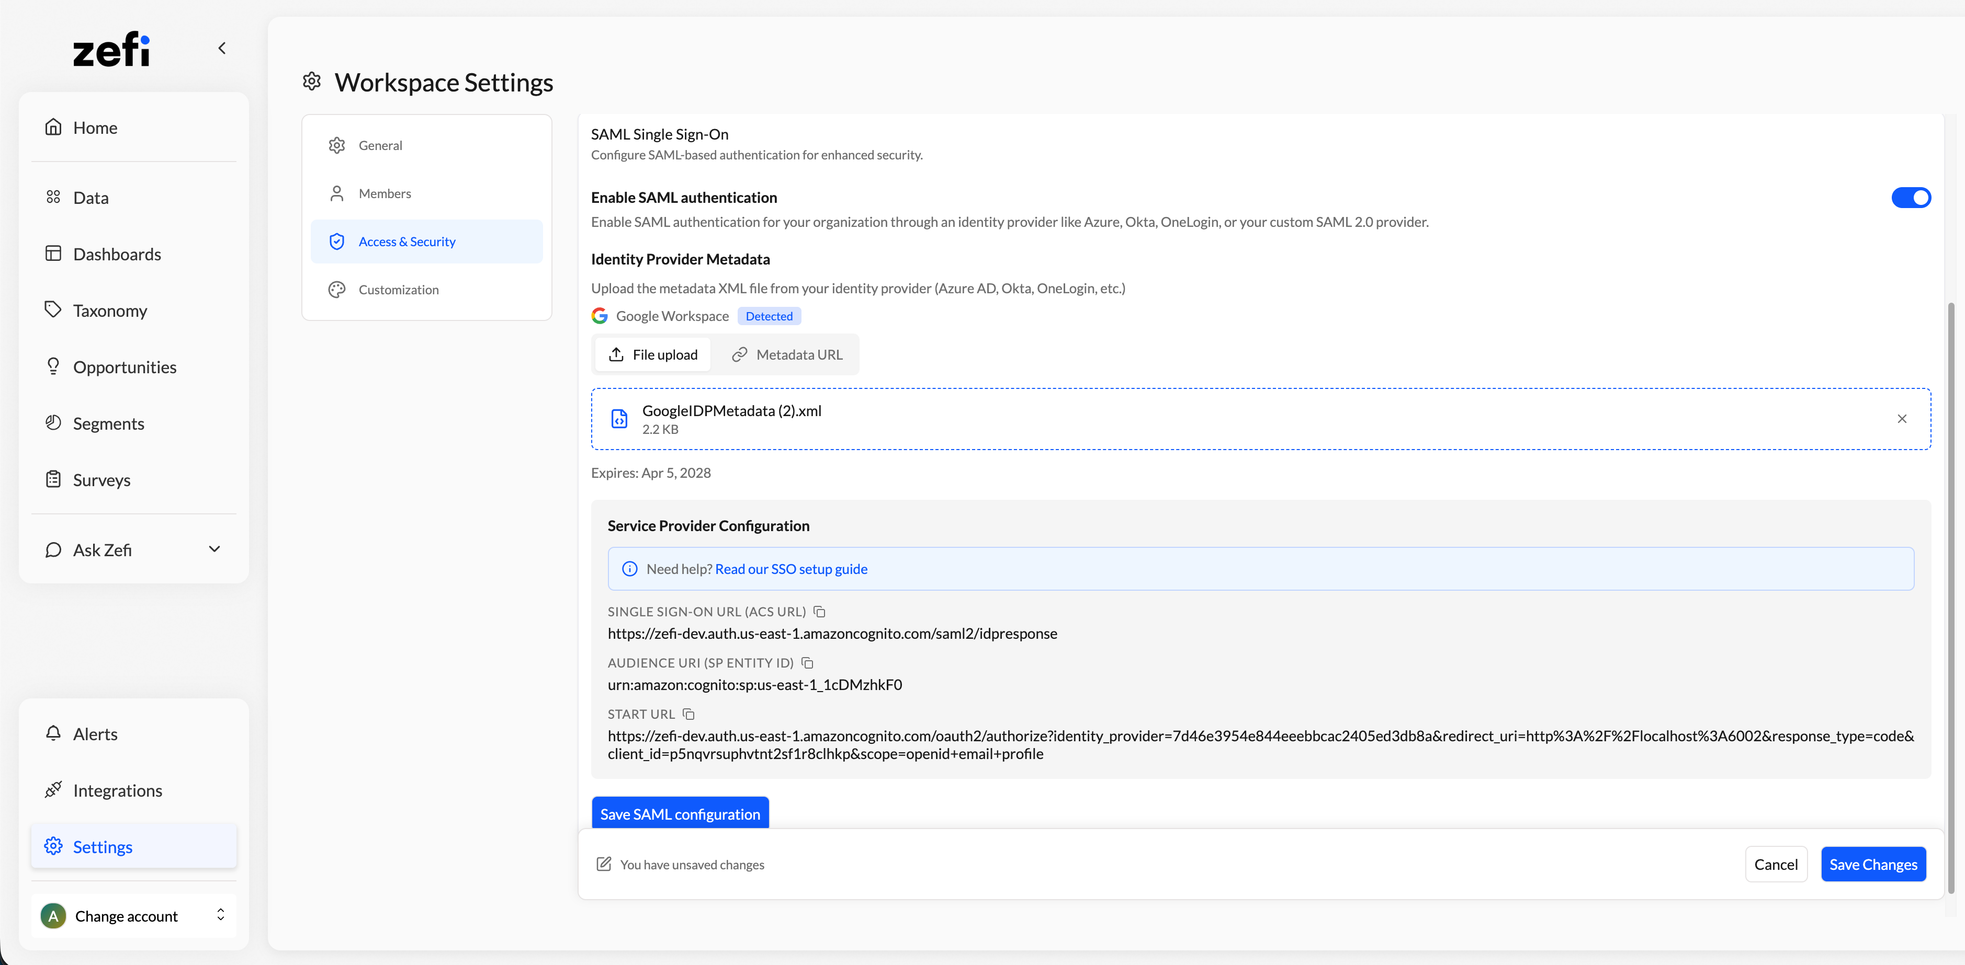1965x965 pixels.
Task: Collapse the sidebar with the chevron
Action: pos(222,48)
